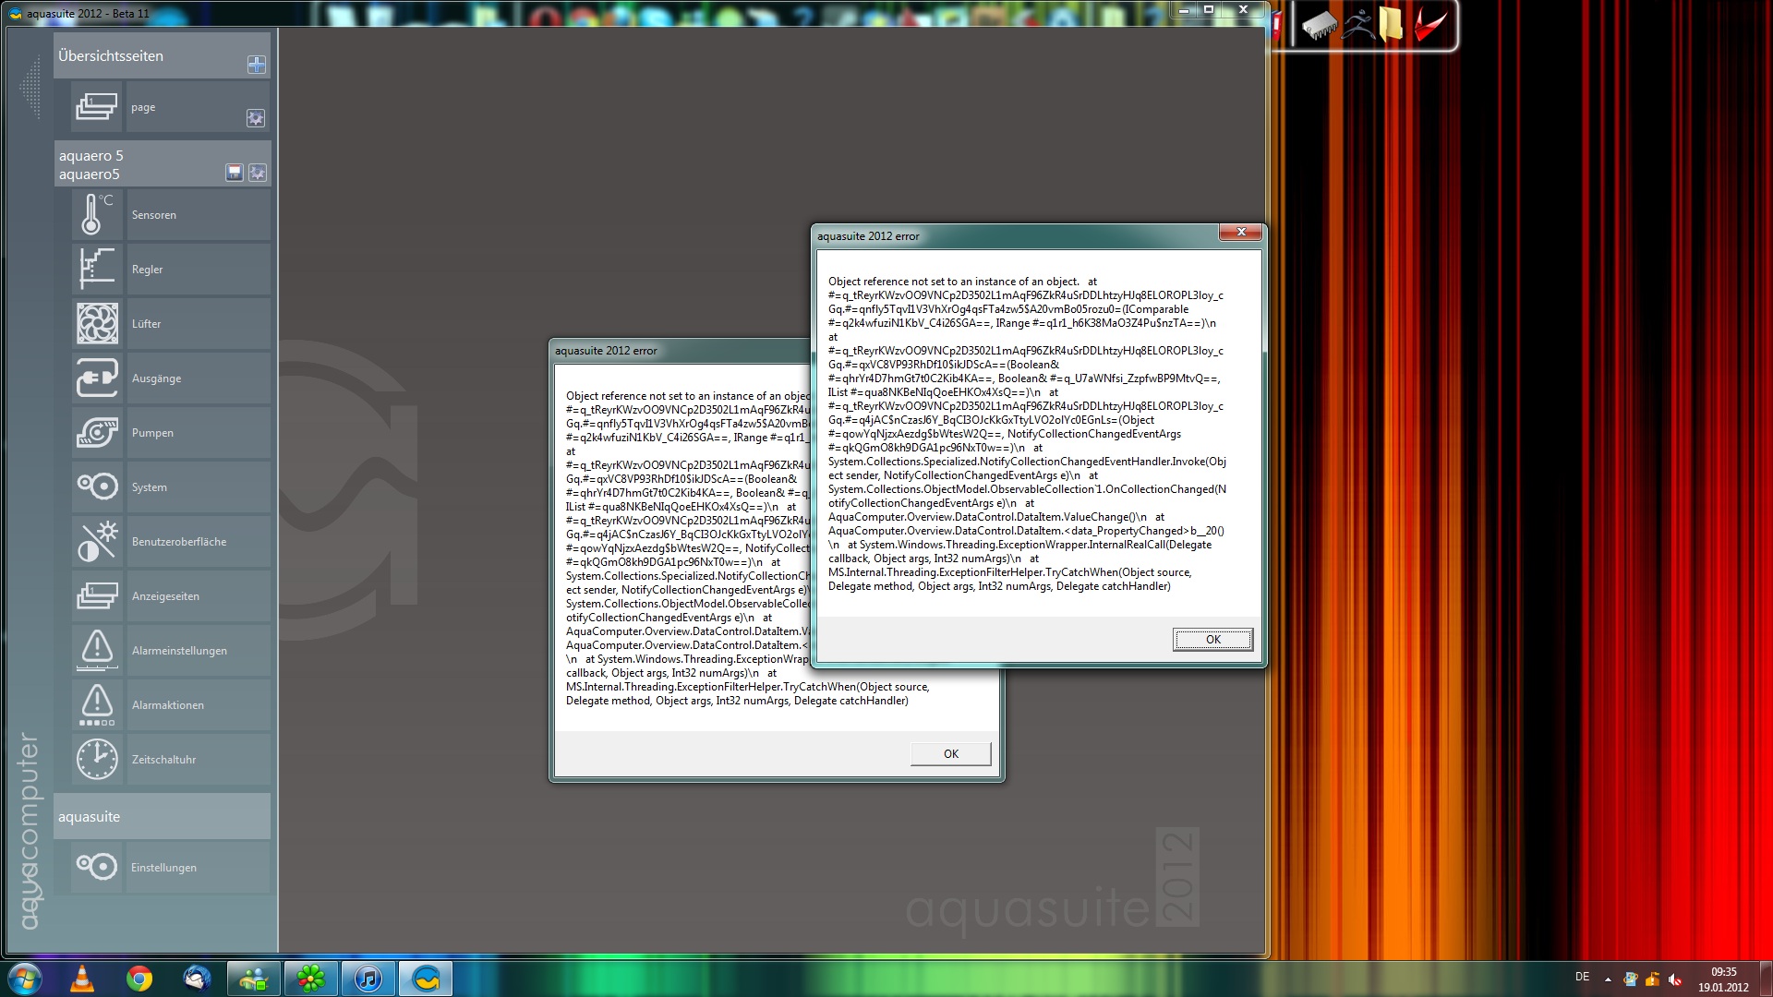Click the muted volume tray icon
This screenshot has height=997, width=1773.
point(1675,979)
